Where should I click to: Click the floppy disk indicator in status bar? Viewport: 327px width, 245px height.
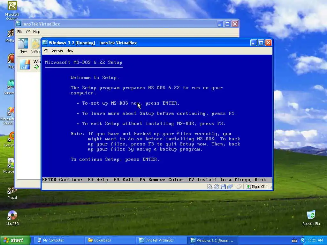223,187
